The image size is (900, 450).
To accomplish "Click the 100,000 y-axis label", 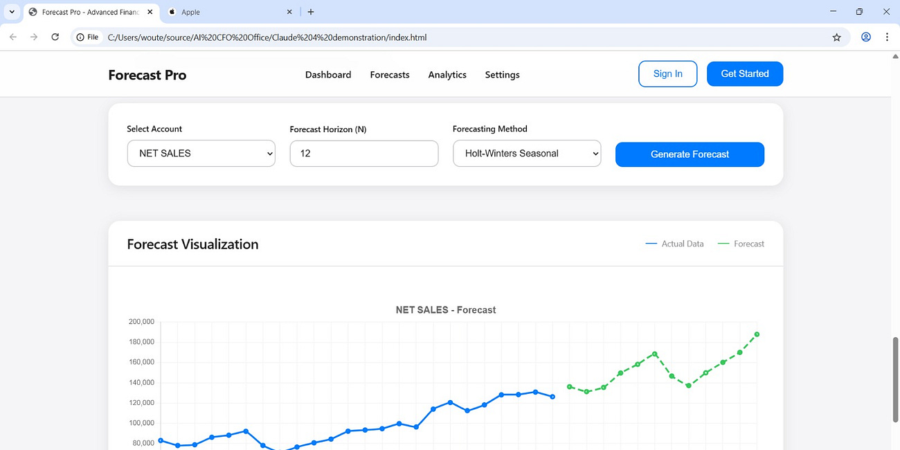I will coord(141,423).
